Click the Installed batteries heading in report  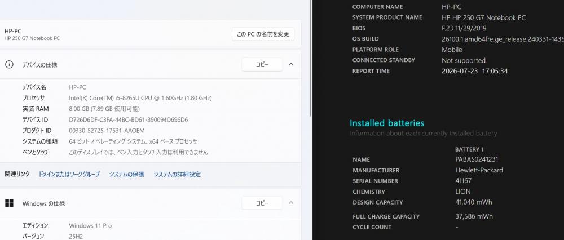[387, 123]
